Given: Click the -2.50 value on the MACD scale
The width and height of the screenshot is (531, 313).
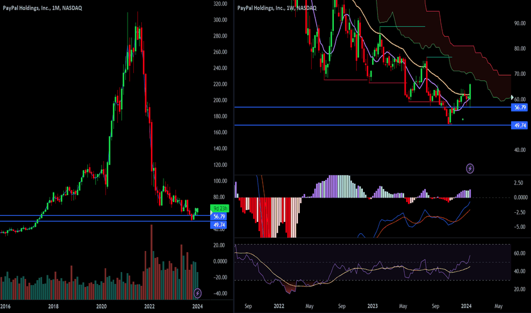Looking at the screenshot, I should pyautogui.click(x=520, y=212).
